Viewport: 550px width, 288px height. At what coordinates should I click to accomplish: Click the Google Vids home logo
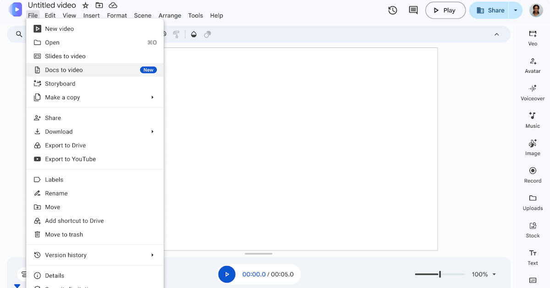click(15, 9)
